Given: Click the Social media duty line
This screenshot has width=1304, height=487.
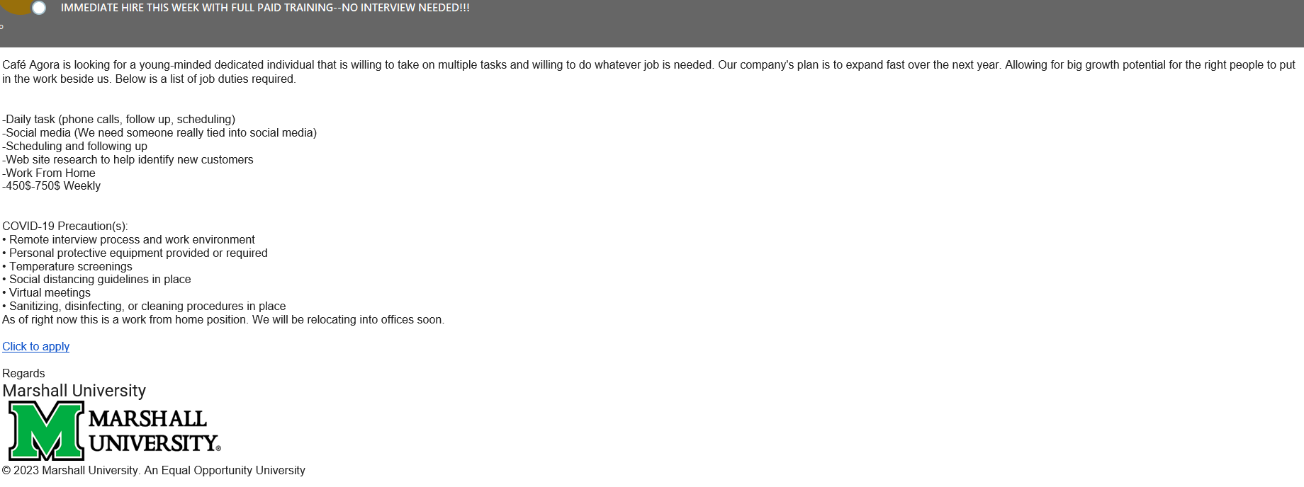Looking at the screenshot, I should 159,132.
